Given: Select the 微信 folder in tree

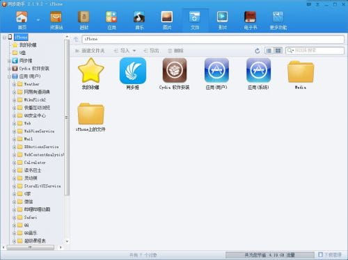Looking at the screenshot, I should click(26, 202).
